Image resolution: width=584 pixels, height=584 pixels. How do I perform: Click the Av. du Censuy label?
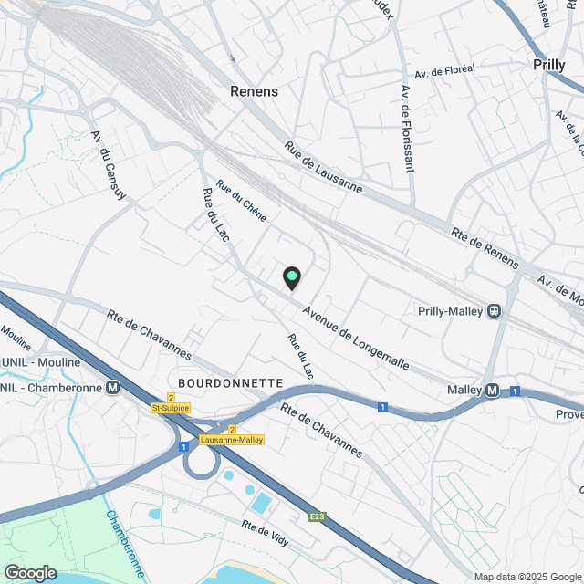(x=109, y=165)
